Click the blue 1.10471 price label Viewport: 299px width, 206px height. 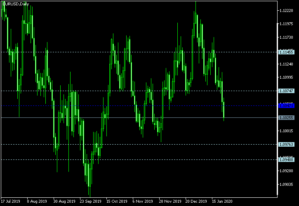coord(286,105)
